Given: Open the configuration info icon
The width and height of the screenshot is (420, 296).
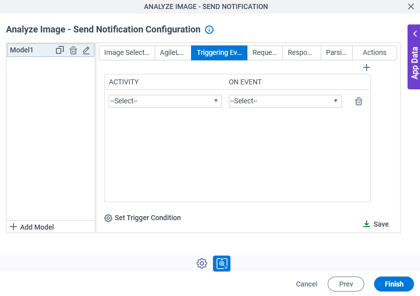Looking at the screenshot, I should pos(209,29).
